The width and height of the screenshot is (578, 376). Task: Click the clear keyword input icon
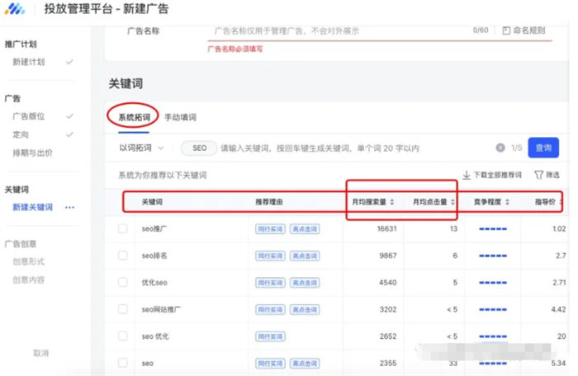500,148
